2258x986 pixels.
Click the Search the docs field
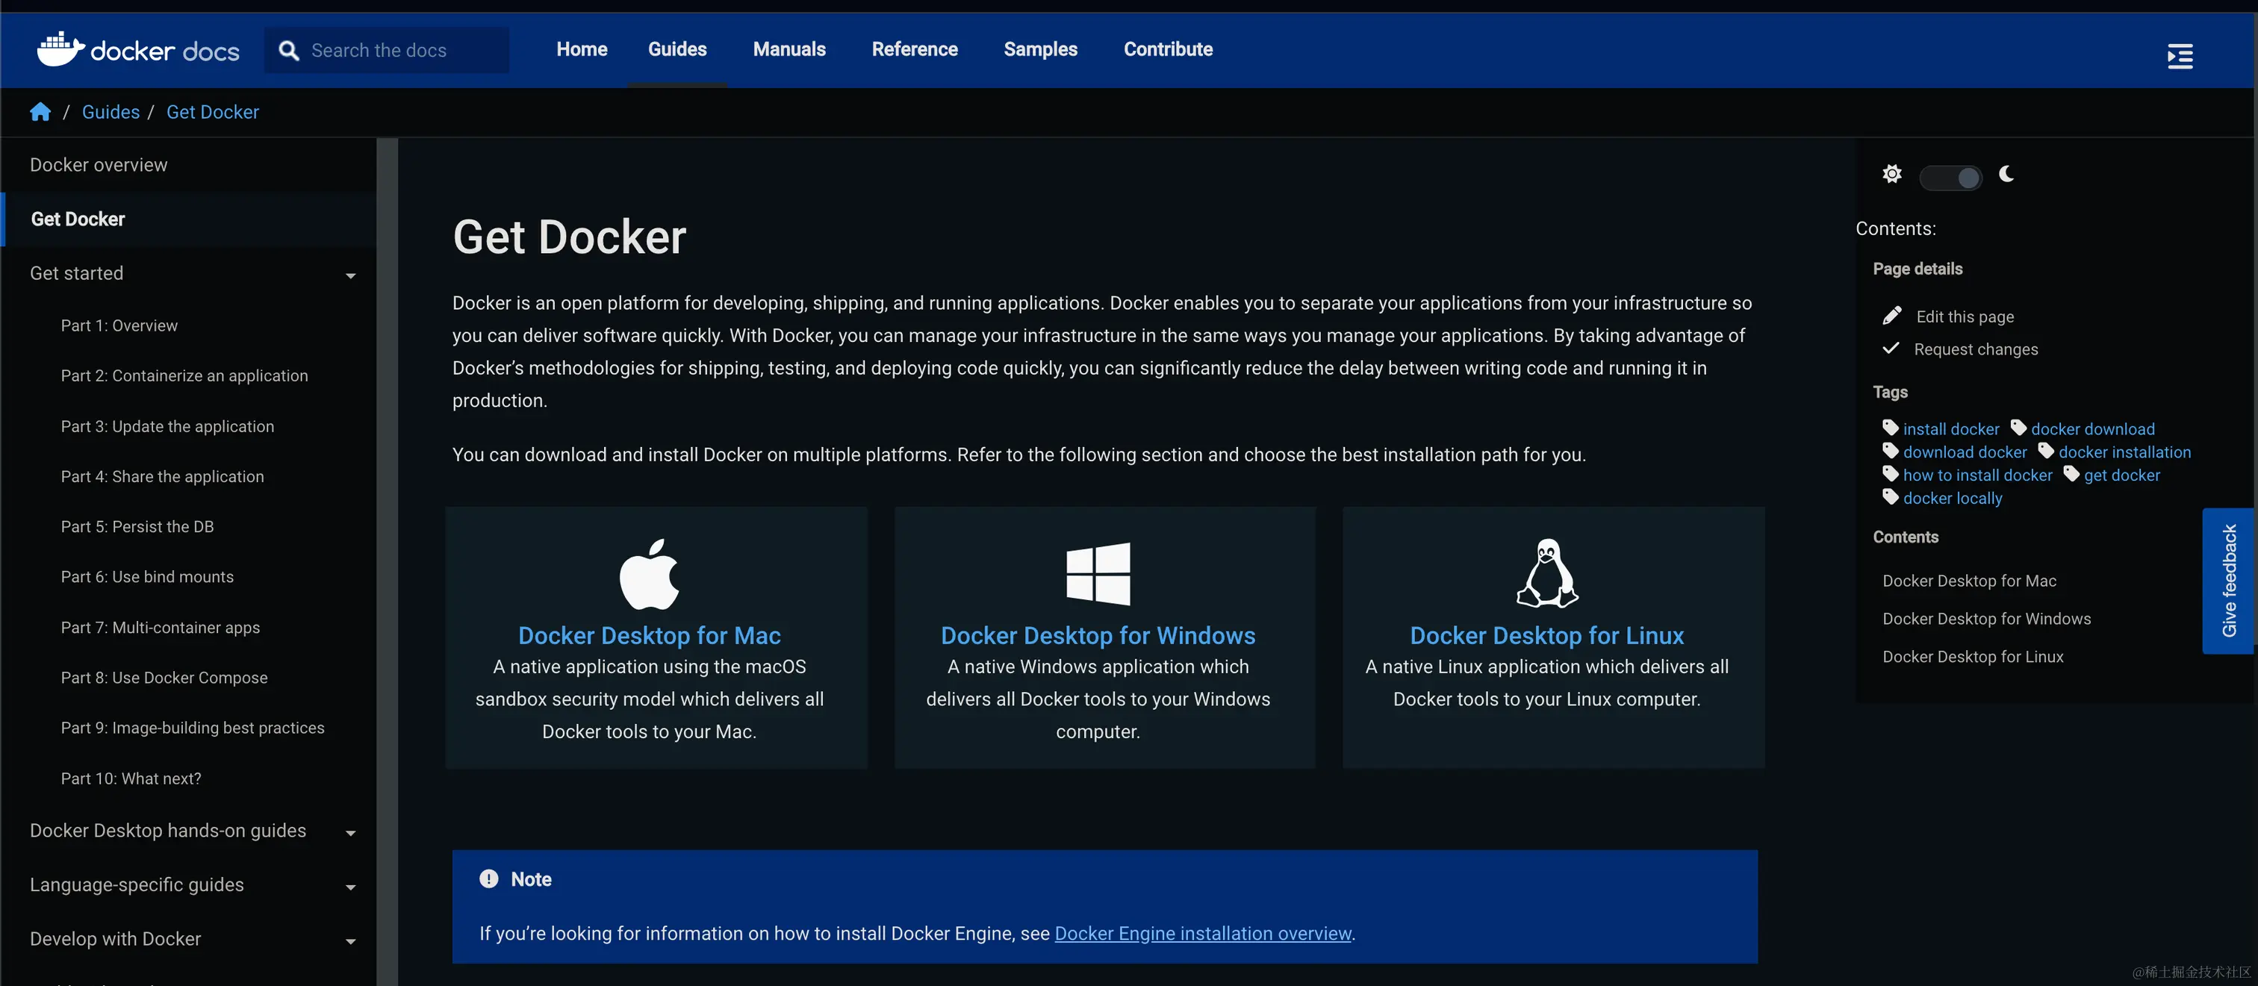[386, 51]
